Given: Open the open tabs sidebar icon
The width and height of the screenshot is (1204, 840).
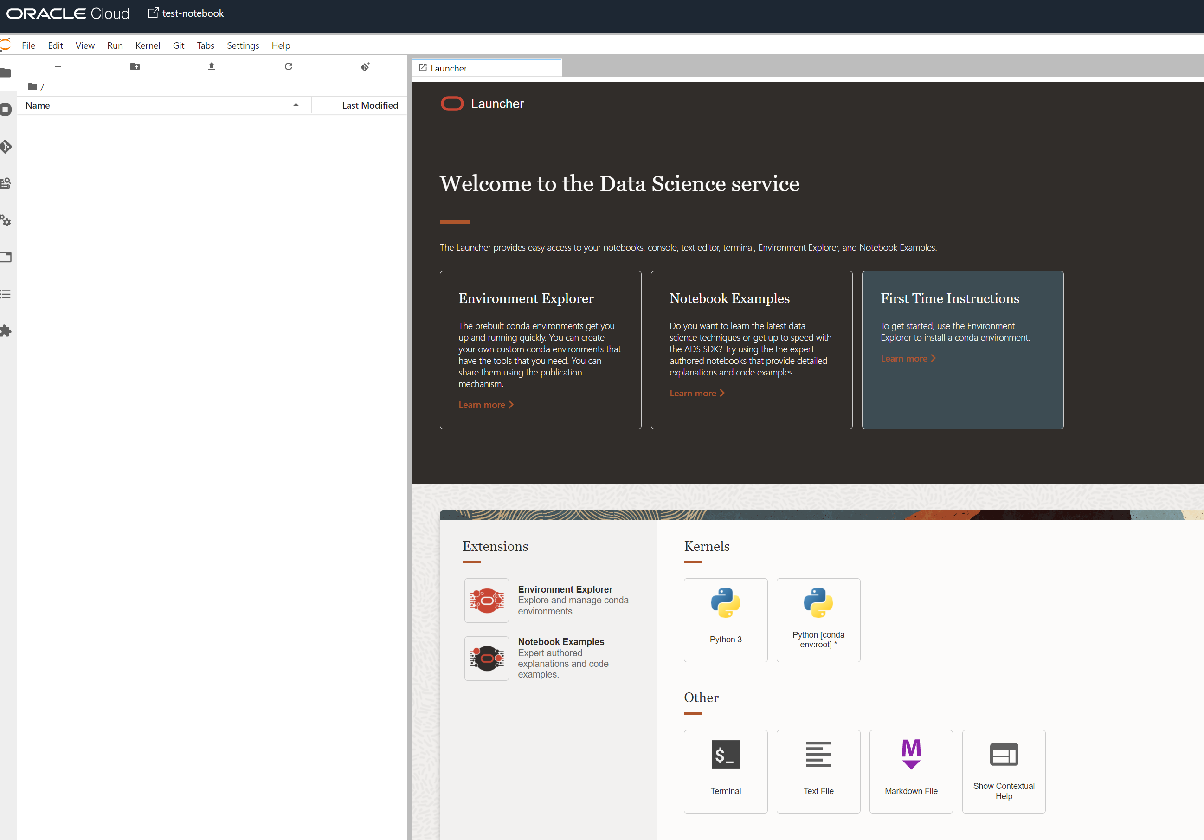Looking at the screenshot, I should coord(5,257).
